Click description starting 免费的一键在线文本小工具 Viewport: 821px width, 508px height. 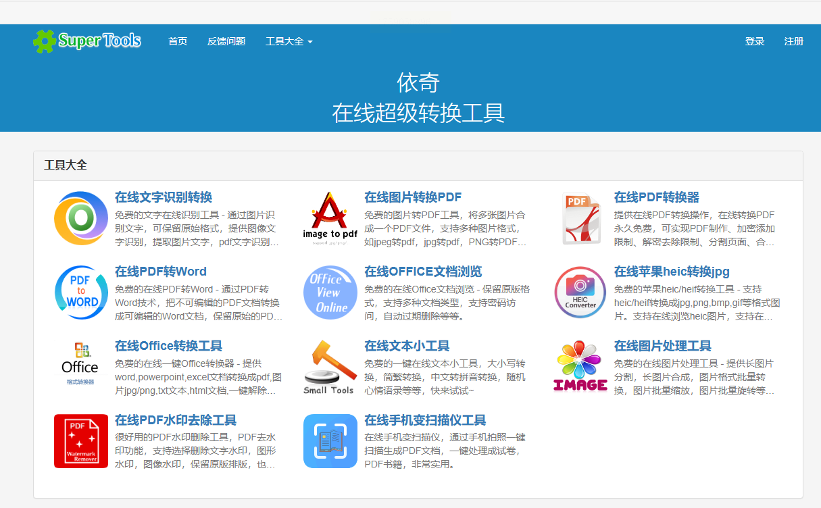[445, 377]
